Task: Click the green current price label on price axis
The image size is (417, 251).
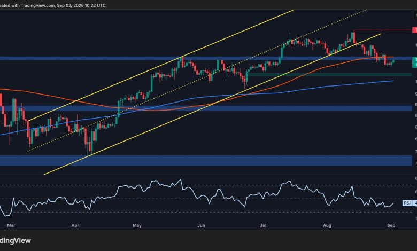Action: click(414, 62)
